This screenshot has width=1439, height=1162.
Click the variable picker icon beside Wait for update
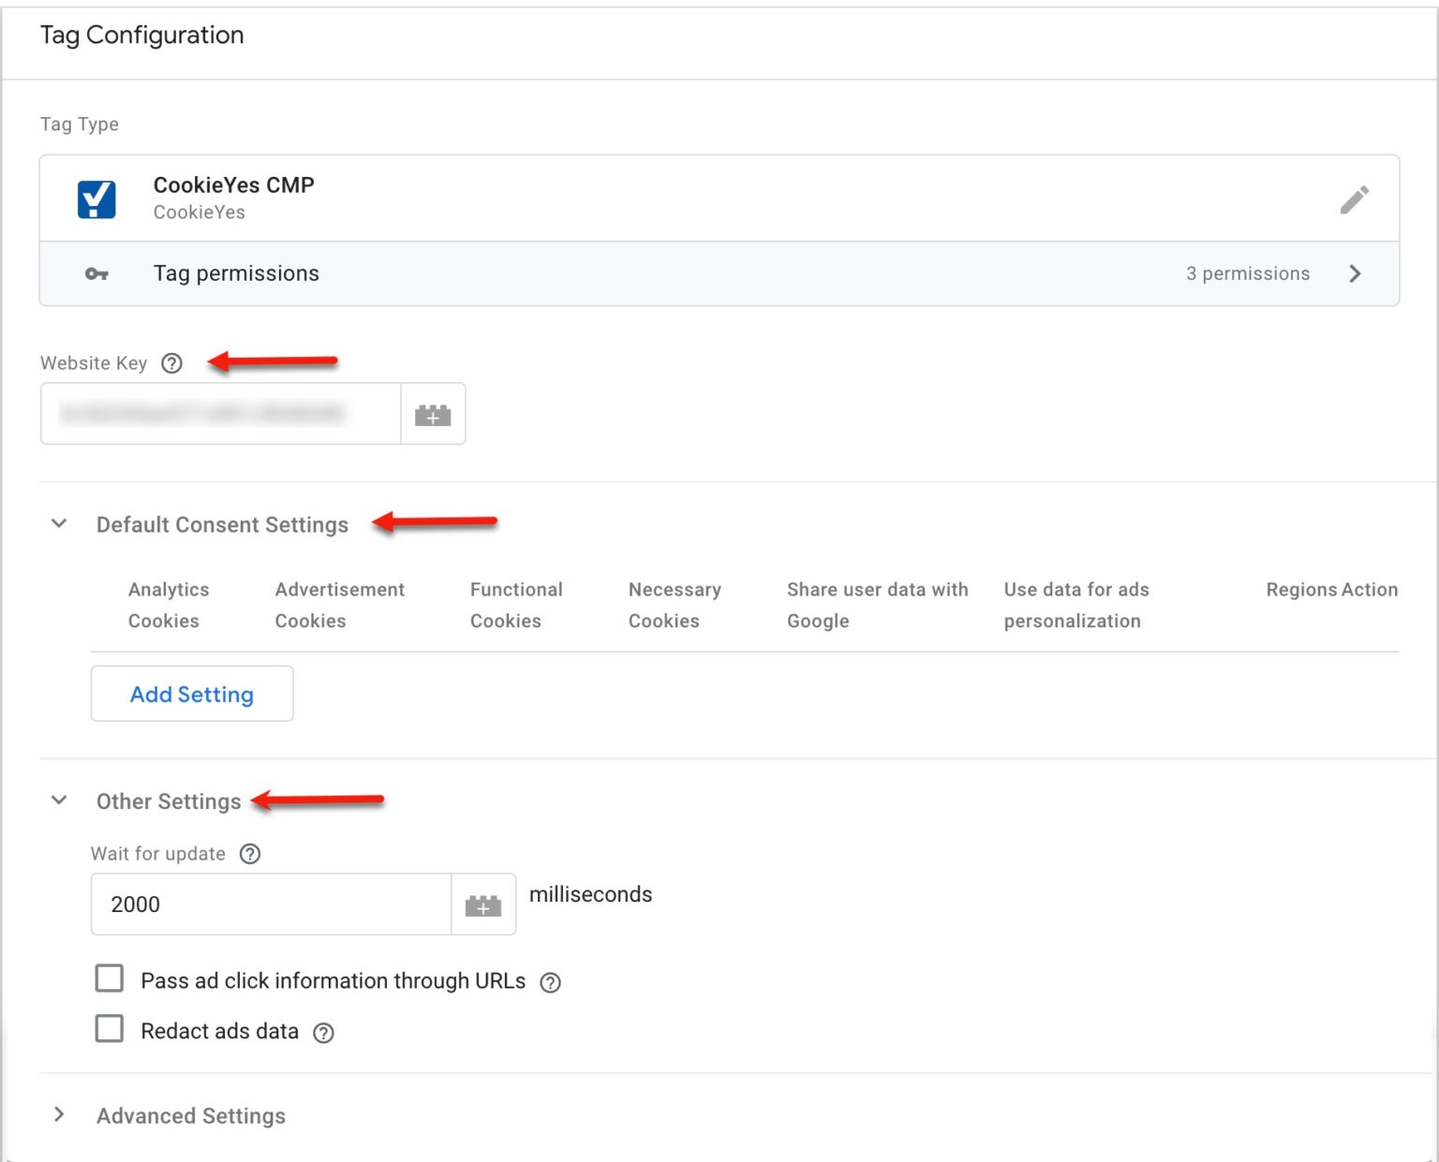click(x=483, y=904)
